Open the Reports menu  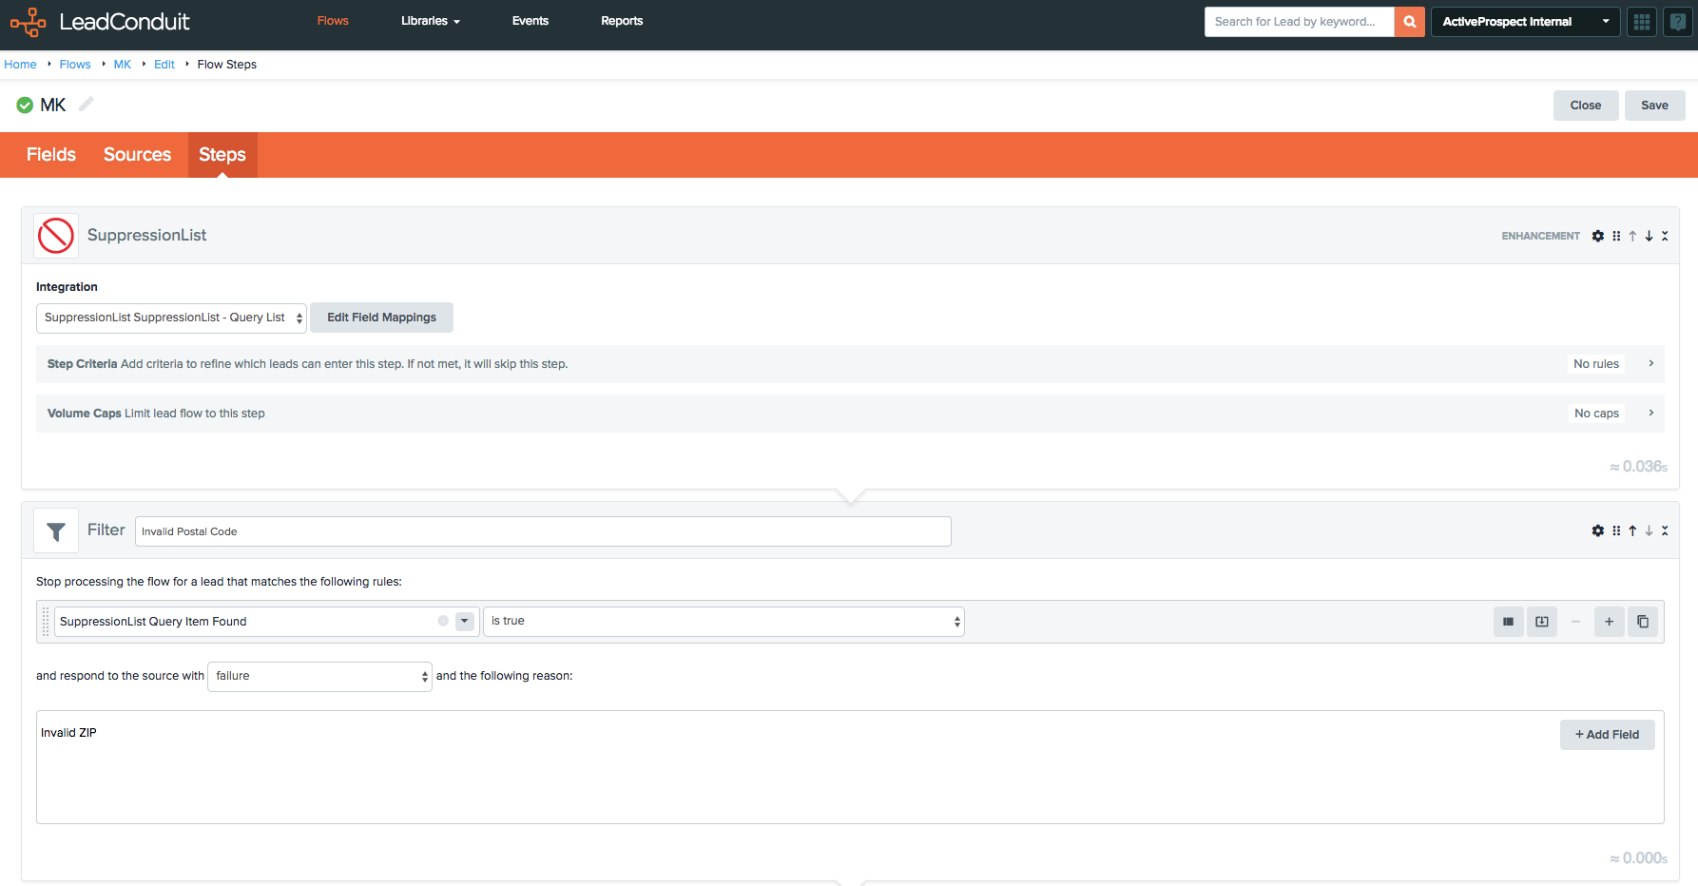(x=622, y=21)
